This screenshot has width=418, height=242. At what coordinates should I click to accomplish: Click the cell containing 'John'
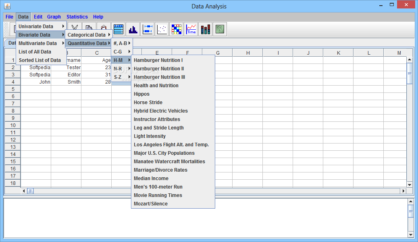coord(36,82)
